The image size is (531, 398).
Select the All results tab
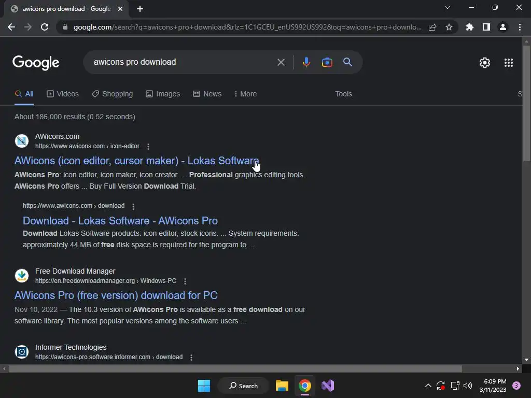tap(24, 94)
